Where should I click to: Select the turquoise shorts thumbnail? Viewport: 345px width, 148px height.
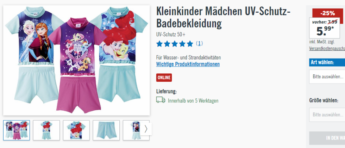(x=106, y=130)
